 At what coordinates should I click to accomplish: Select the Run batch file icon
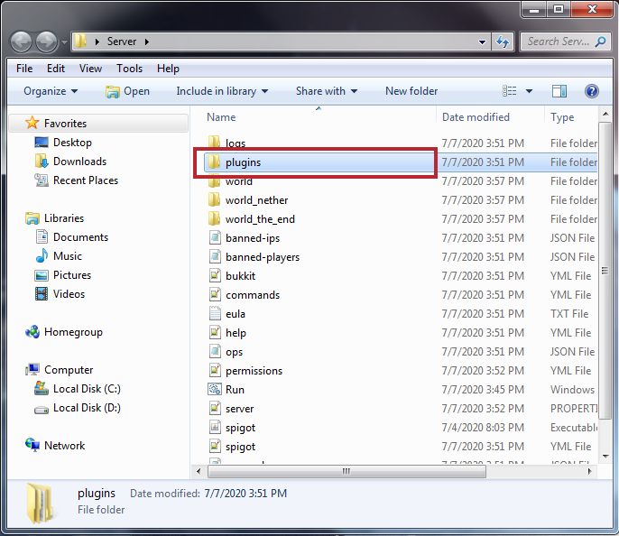point(215,389)
